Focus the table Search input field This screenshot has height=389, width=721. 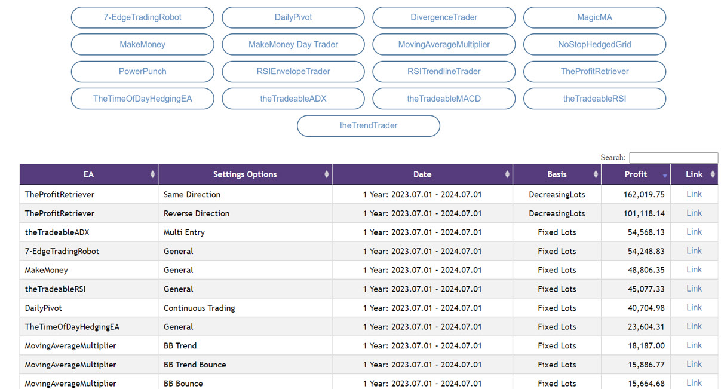pos(673,158)
